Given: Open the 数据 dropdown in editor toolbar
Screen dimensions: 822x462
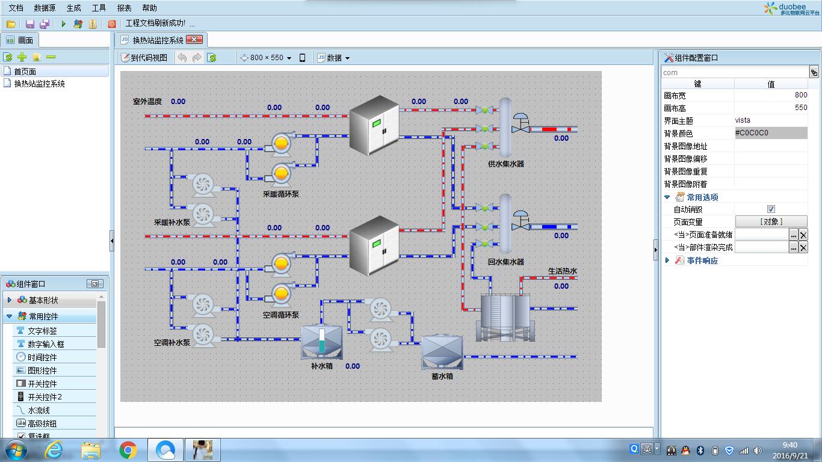Looking at the screenshot, I should pyautogui.click(x=333, y=58).
